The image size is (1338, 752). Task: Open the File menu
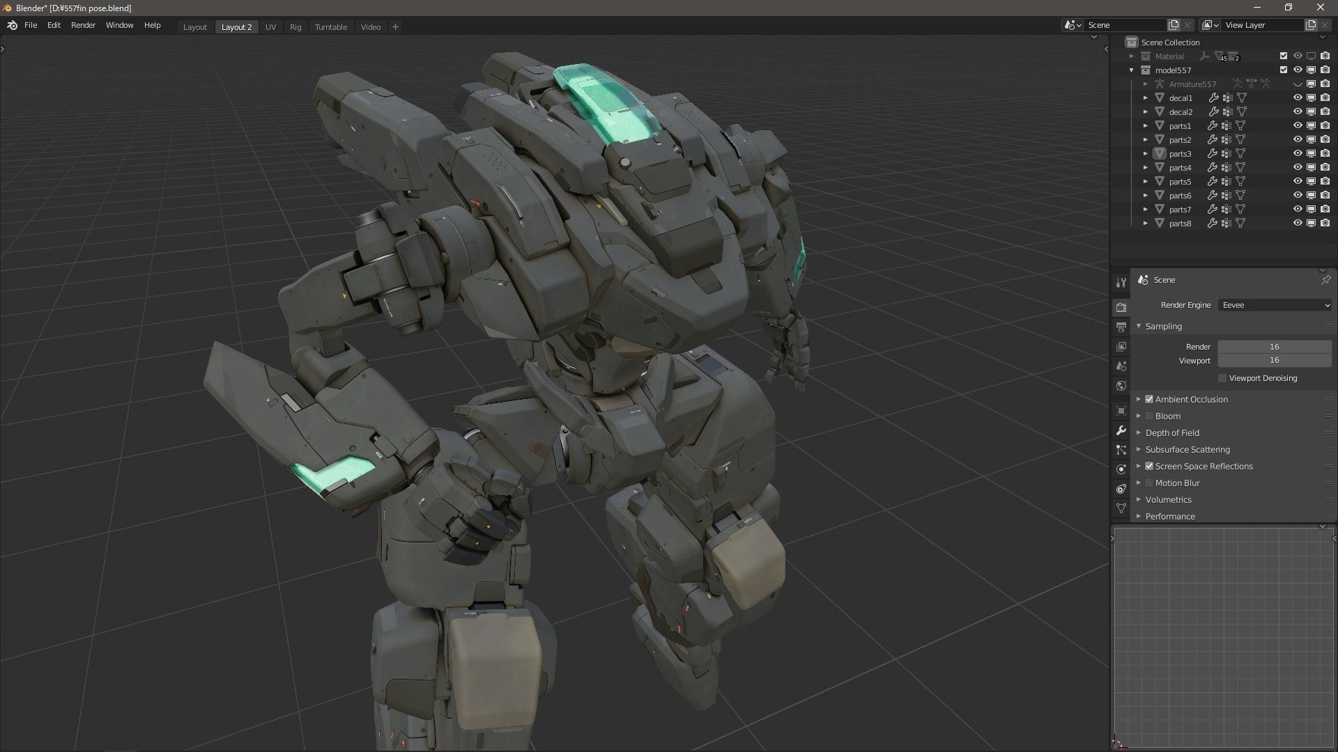[31, 25]
